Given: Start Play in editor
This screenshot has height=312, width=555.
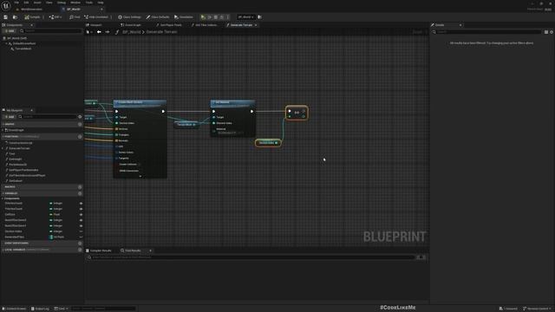Looking at the screenshot, I should coord(203,17).
